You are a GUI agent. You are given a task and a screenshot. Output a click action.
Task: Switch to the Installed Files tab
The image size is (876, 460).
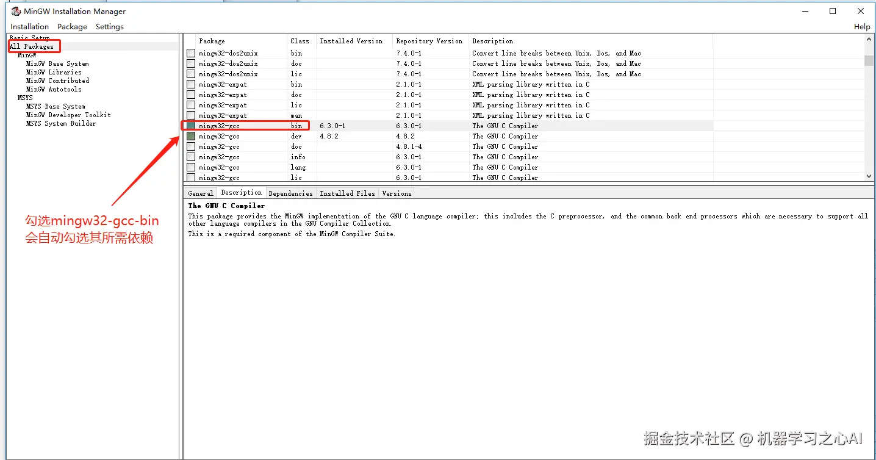coord(347,193)
